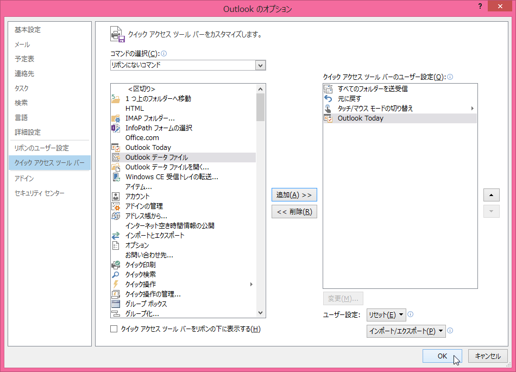
Task: Click the help question mark button
Action: 480,7
